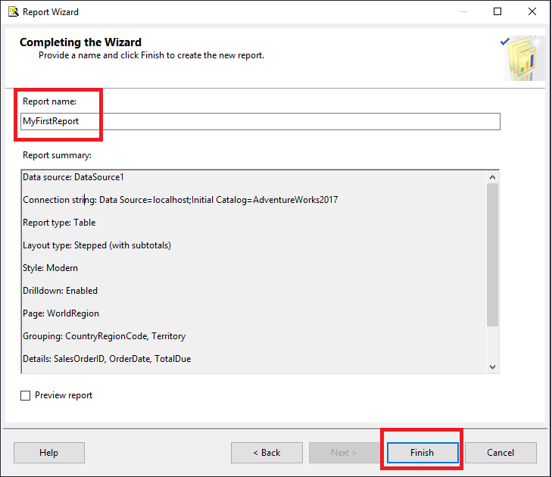Click the disabled Next > button
The image size is (552, 477).
pos(345,453)
